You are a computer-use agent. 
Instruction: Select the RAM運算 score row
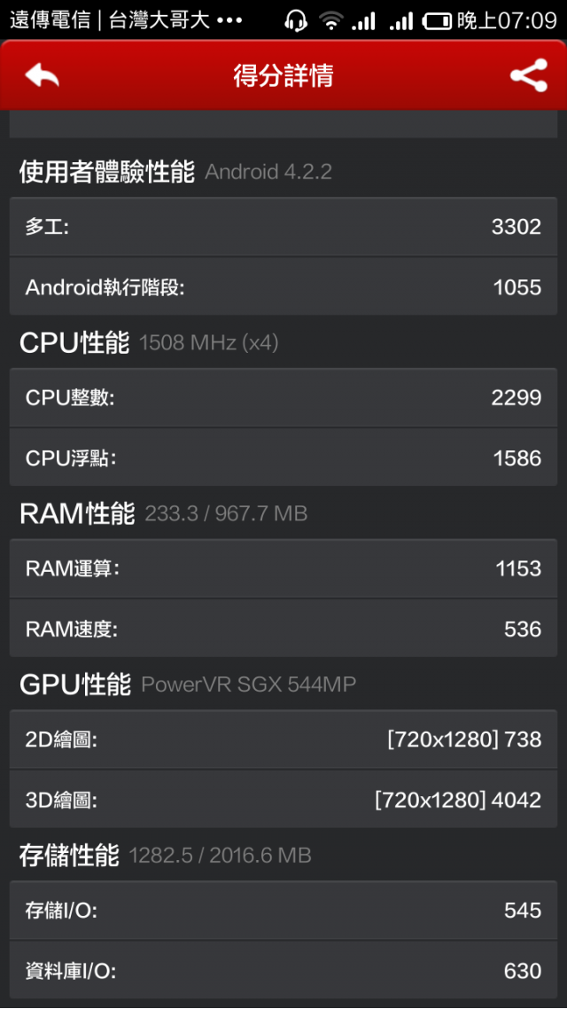(283, 568)
